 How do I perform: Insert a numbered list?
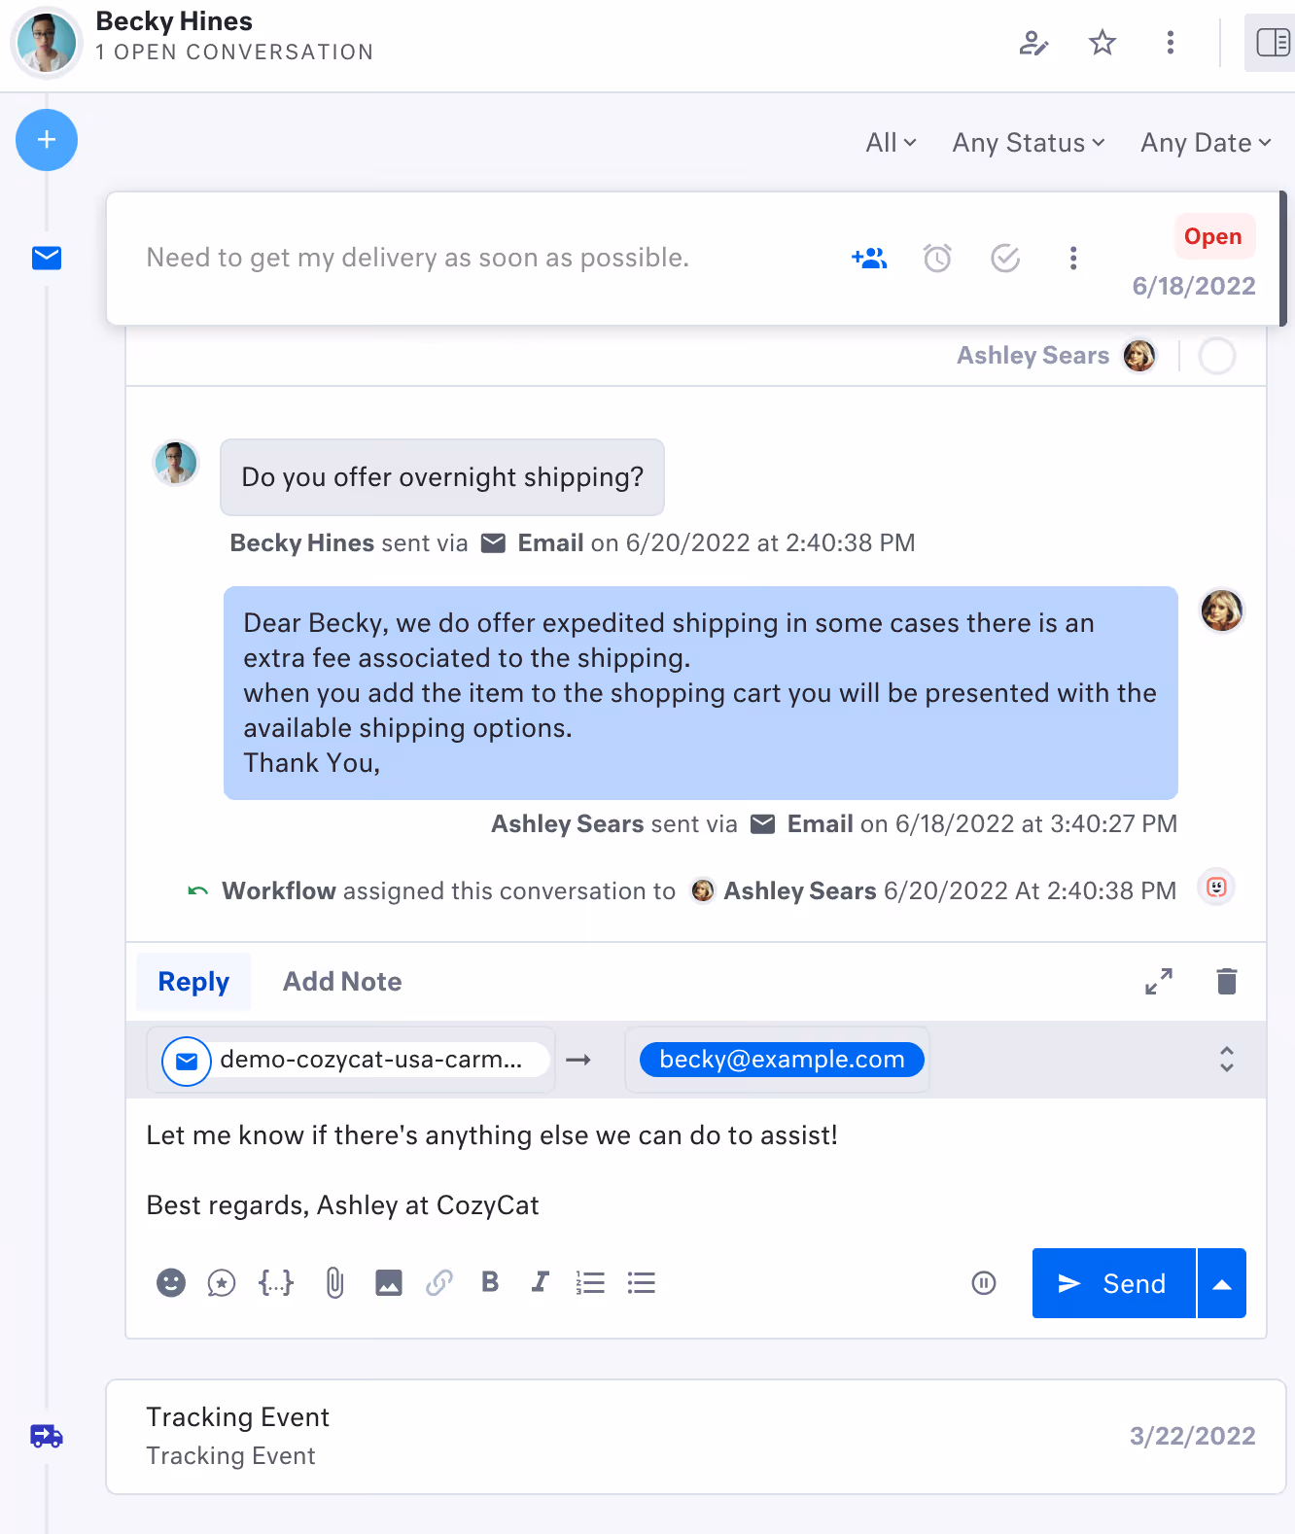[x=590, y=1283]
